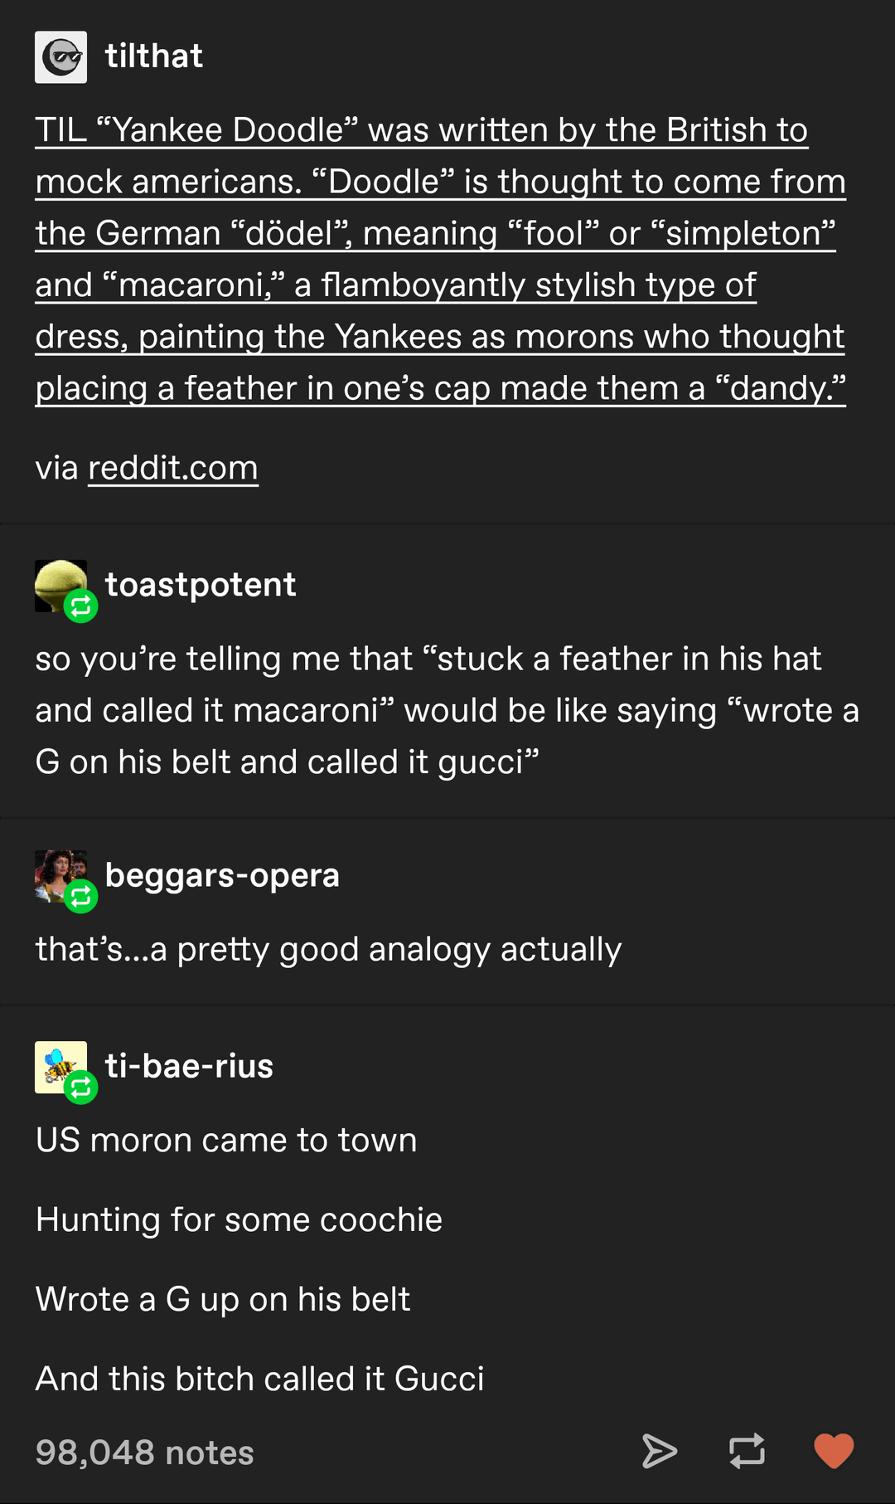
Task: Tap the share paper-plane icon
Action: coord(660,1451)
